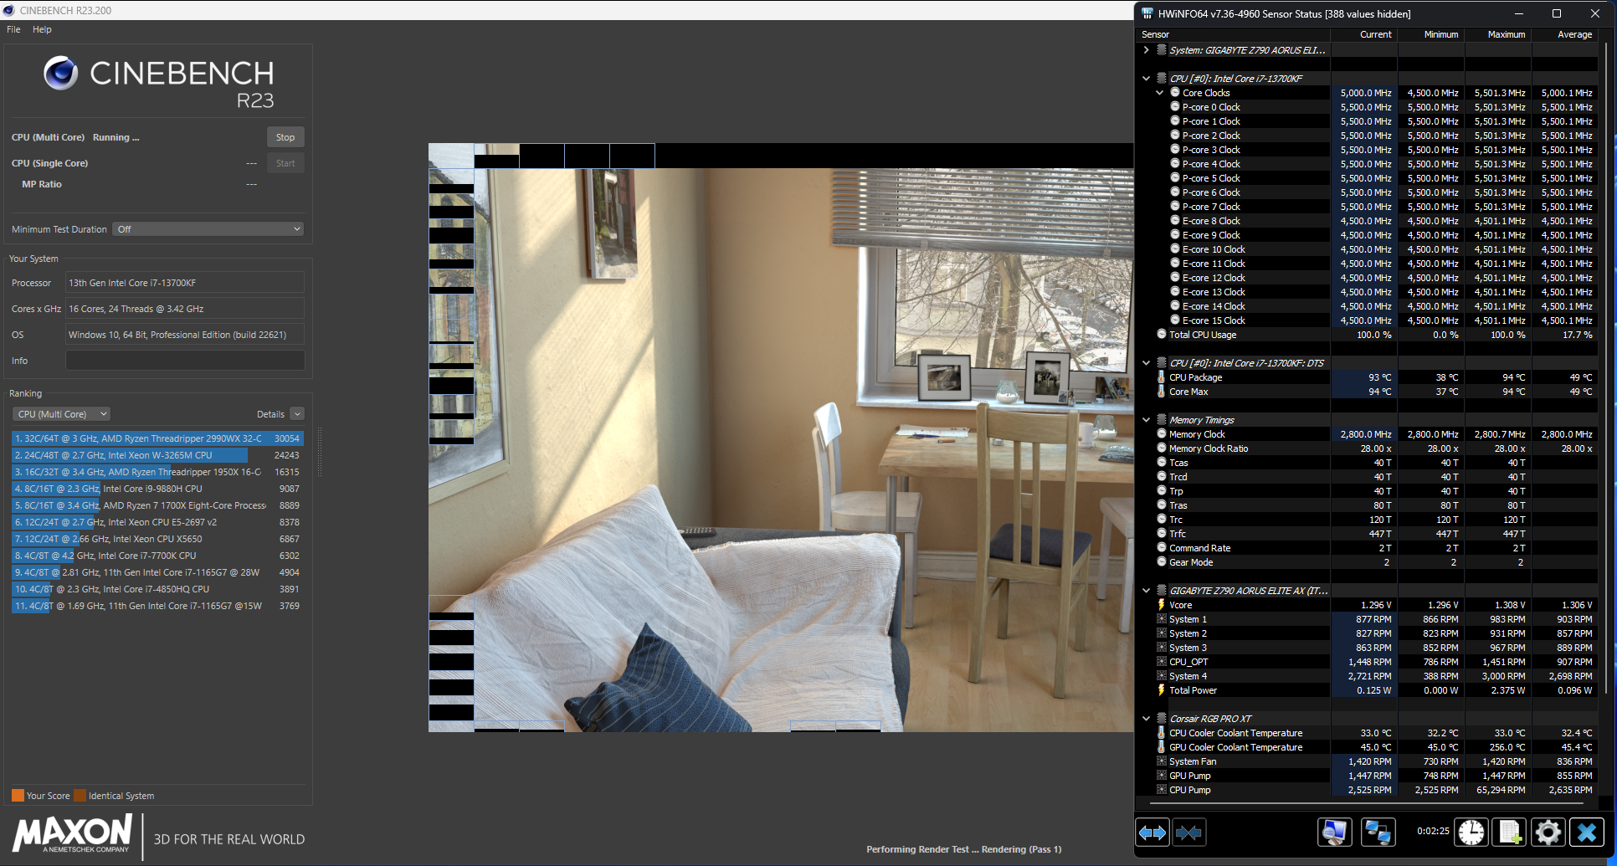
Task: Collapse the GIGABYTE Z790 AORUS ELITE AX group
Action: [x=1147, y=591]
